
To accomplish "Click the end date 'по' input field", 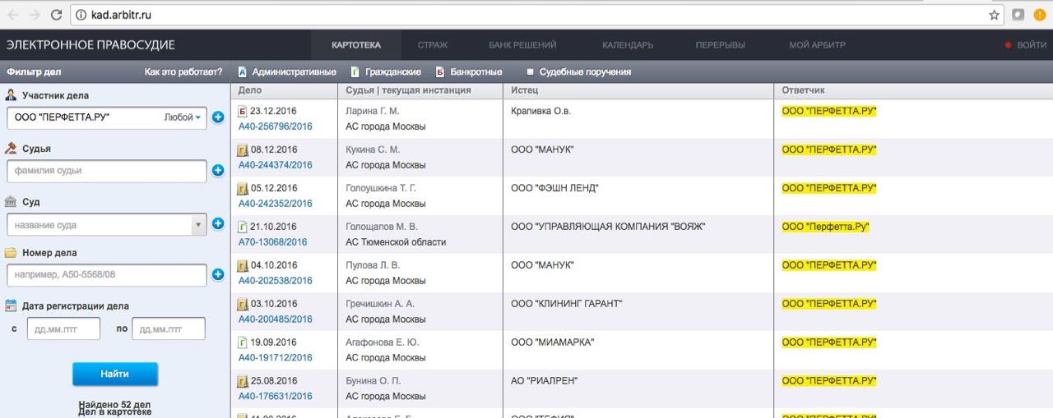I will pos(168,328).
